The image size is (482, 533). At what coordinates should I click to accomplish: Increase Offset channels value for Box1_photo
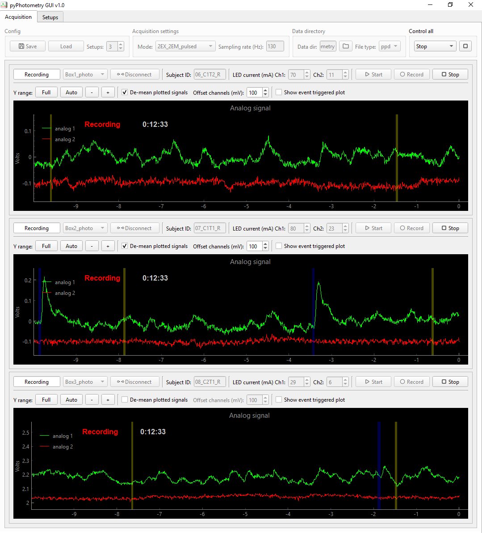point(265,90)
